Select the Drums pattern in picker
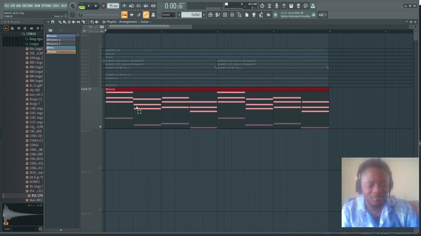Image resolution: width=421 pixels, height=236 pixels. 61,36
